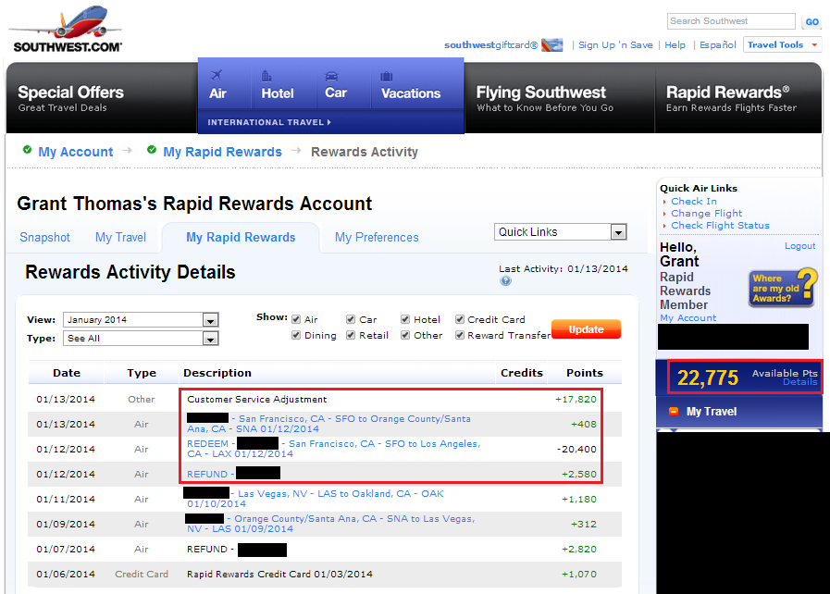Click the 22,775 available points number
The height and width of the screenshot is (594, 830).
click(x=708, y=377)
